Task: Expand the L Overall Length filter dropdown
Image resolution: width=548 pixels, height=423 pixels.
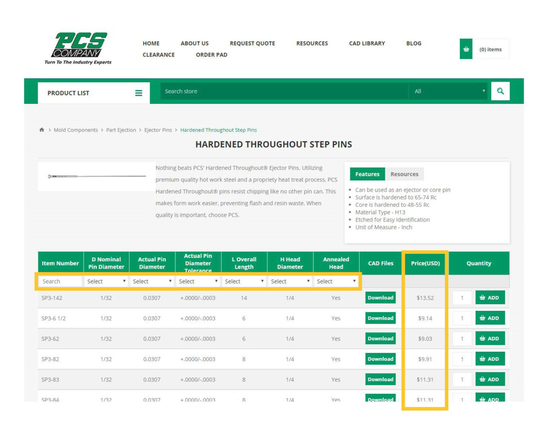Action: coord(244,281)
